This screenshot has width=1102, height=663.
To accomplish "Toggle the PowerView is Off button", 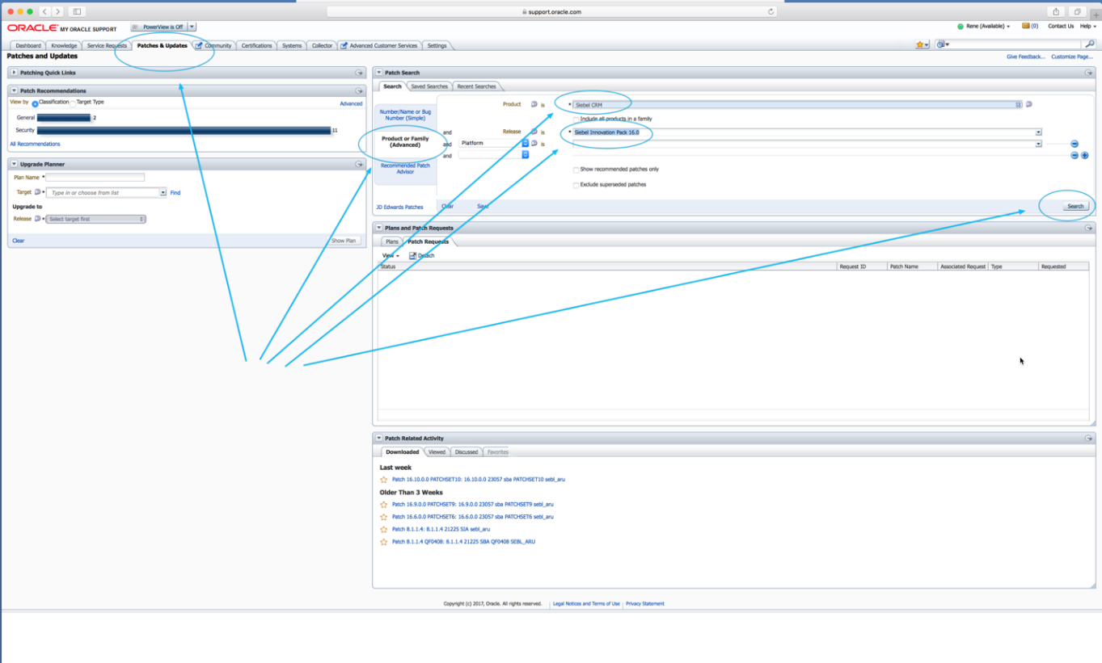I will [158, 27].
